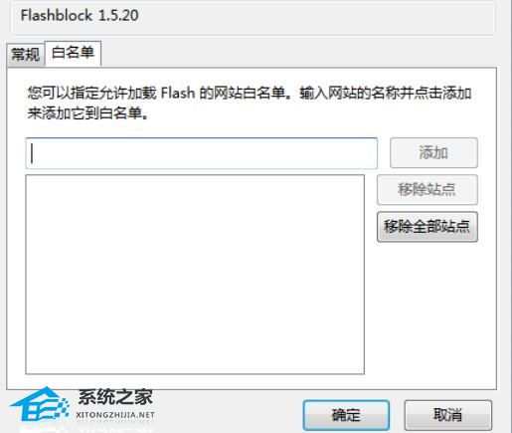Click the blank strip right of 白名单 tab
Screen dimensions: 512x433
(298, 55)
